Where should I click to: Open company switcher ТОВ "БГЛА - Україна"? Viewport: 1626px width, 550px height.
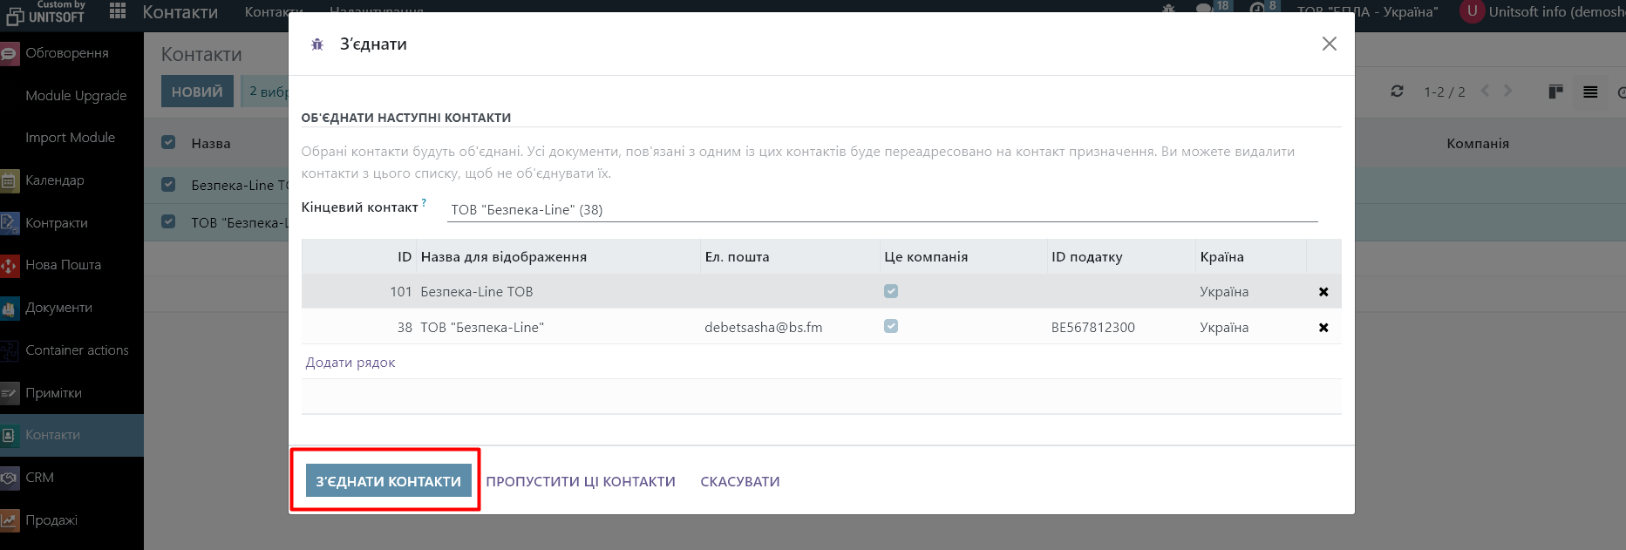pyautogui.click(x=1366, y=11)
